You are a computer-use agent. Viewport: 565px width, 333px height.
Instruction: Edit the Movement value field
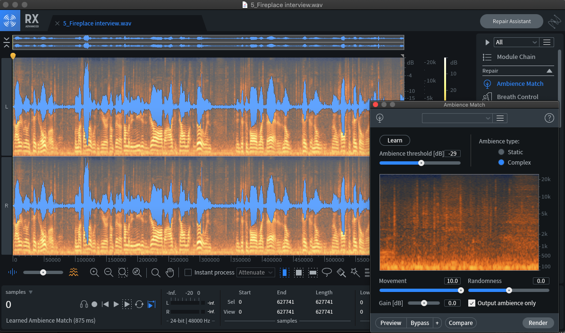pos(452,281)
